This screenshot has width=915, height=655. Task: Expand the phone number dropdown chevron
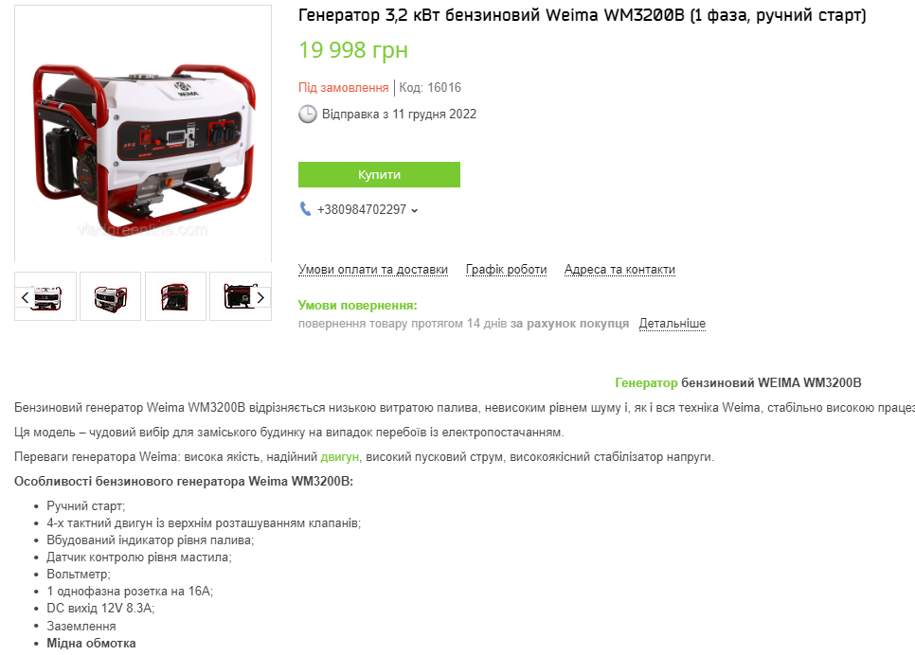pos(414,210)
